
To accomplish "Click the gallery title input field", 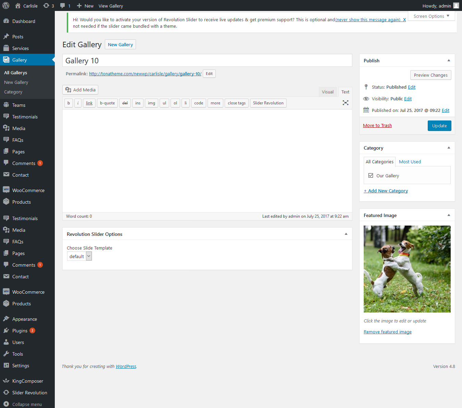I will coord(207,61).
